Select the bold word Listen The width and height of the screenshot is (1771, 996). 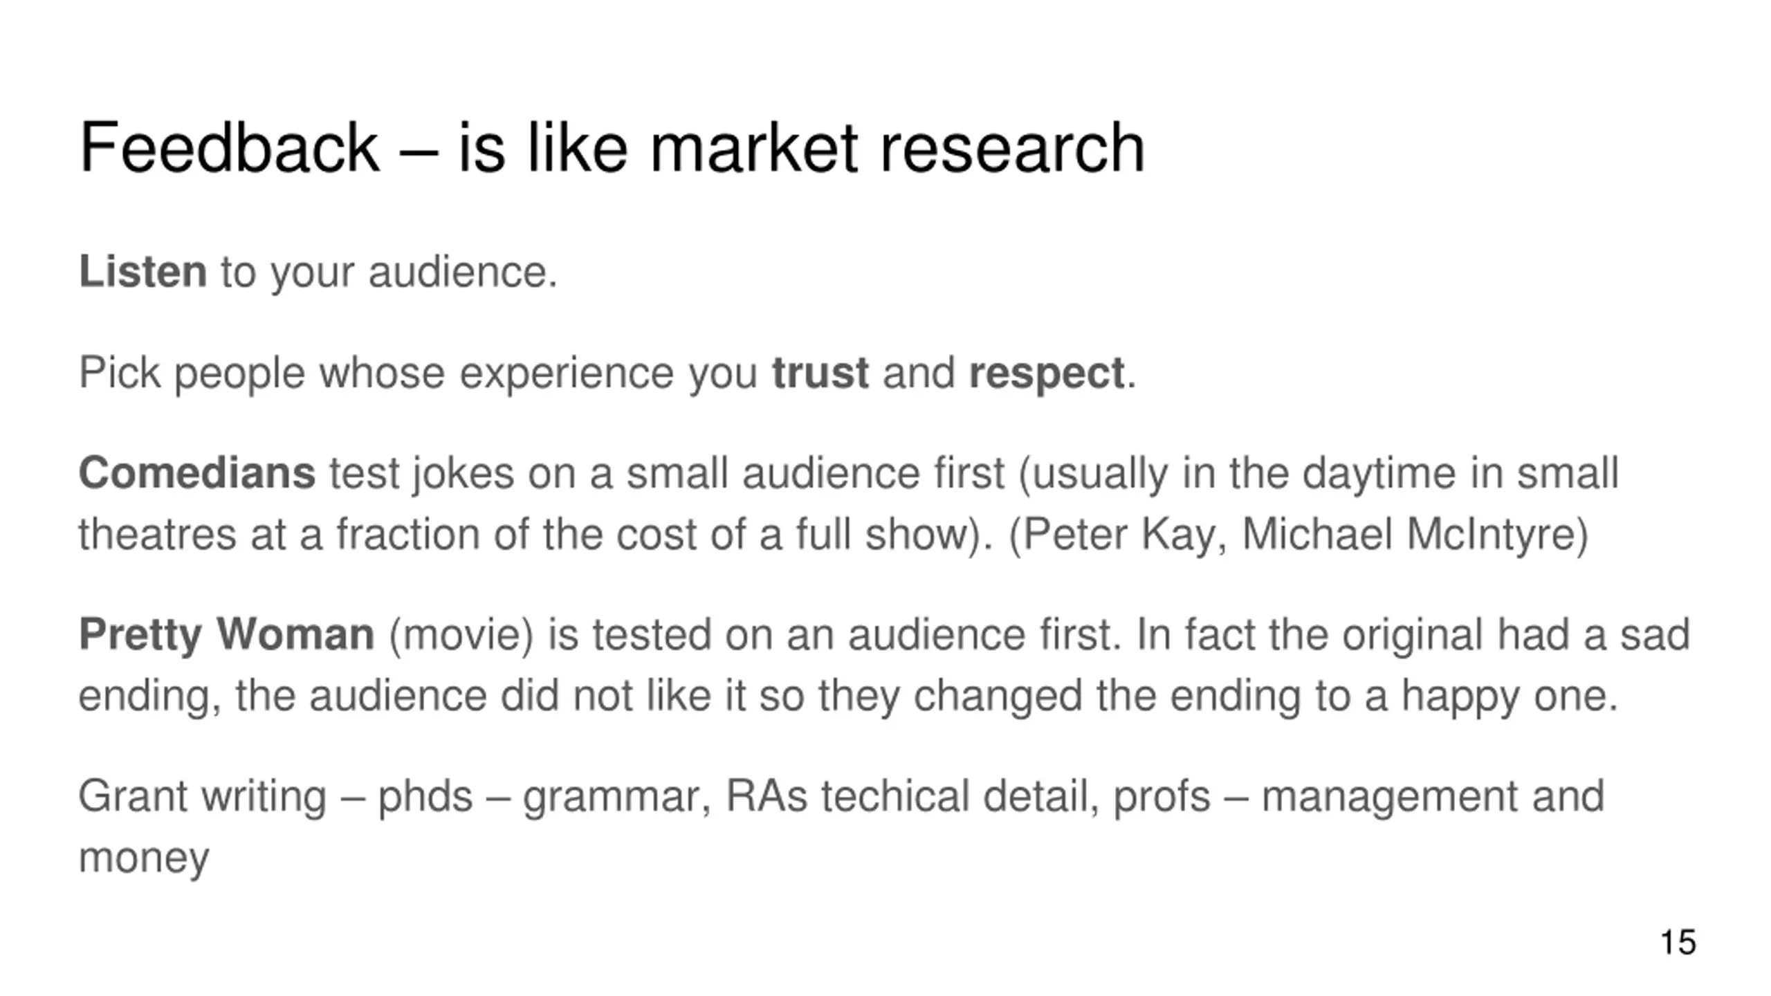point(143,271)
